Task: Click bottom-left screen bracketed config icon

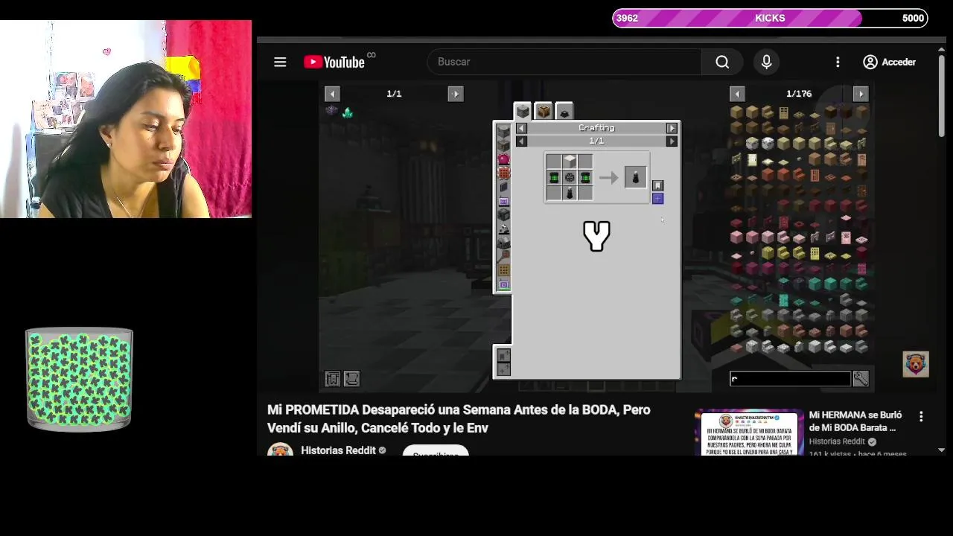Action: click(x=332, y=379)
